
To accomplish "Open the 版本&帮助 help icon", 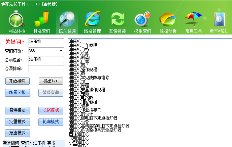I will pos(219,22).
